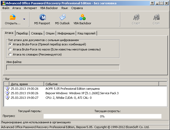Open the Интернет menu
This screenshot has height=130, width=170.
(30, 8)
